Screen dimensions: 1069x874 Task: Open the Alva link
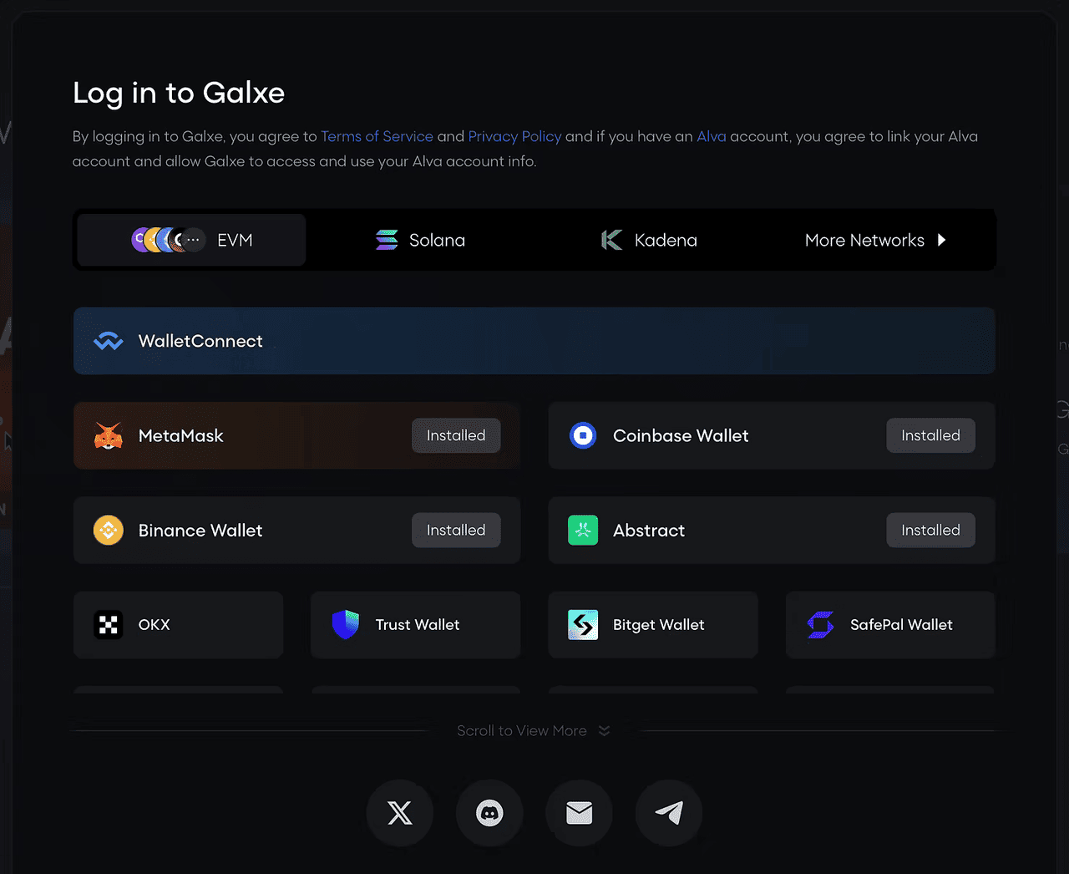click(x=712, y=136)
